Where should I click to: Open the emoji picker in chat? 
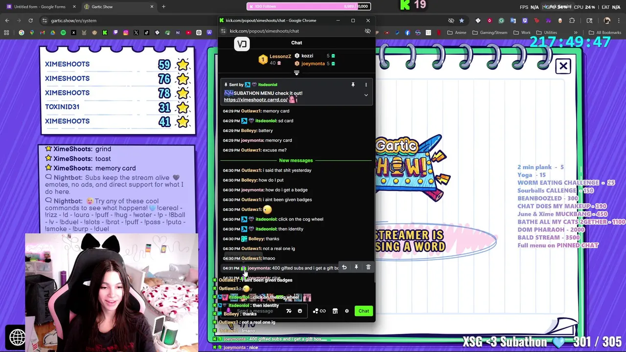coord(300,311)
